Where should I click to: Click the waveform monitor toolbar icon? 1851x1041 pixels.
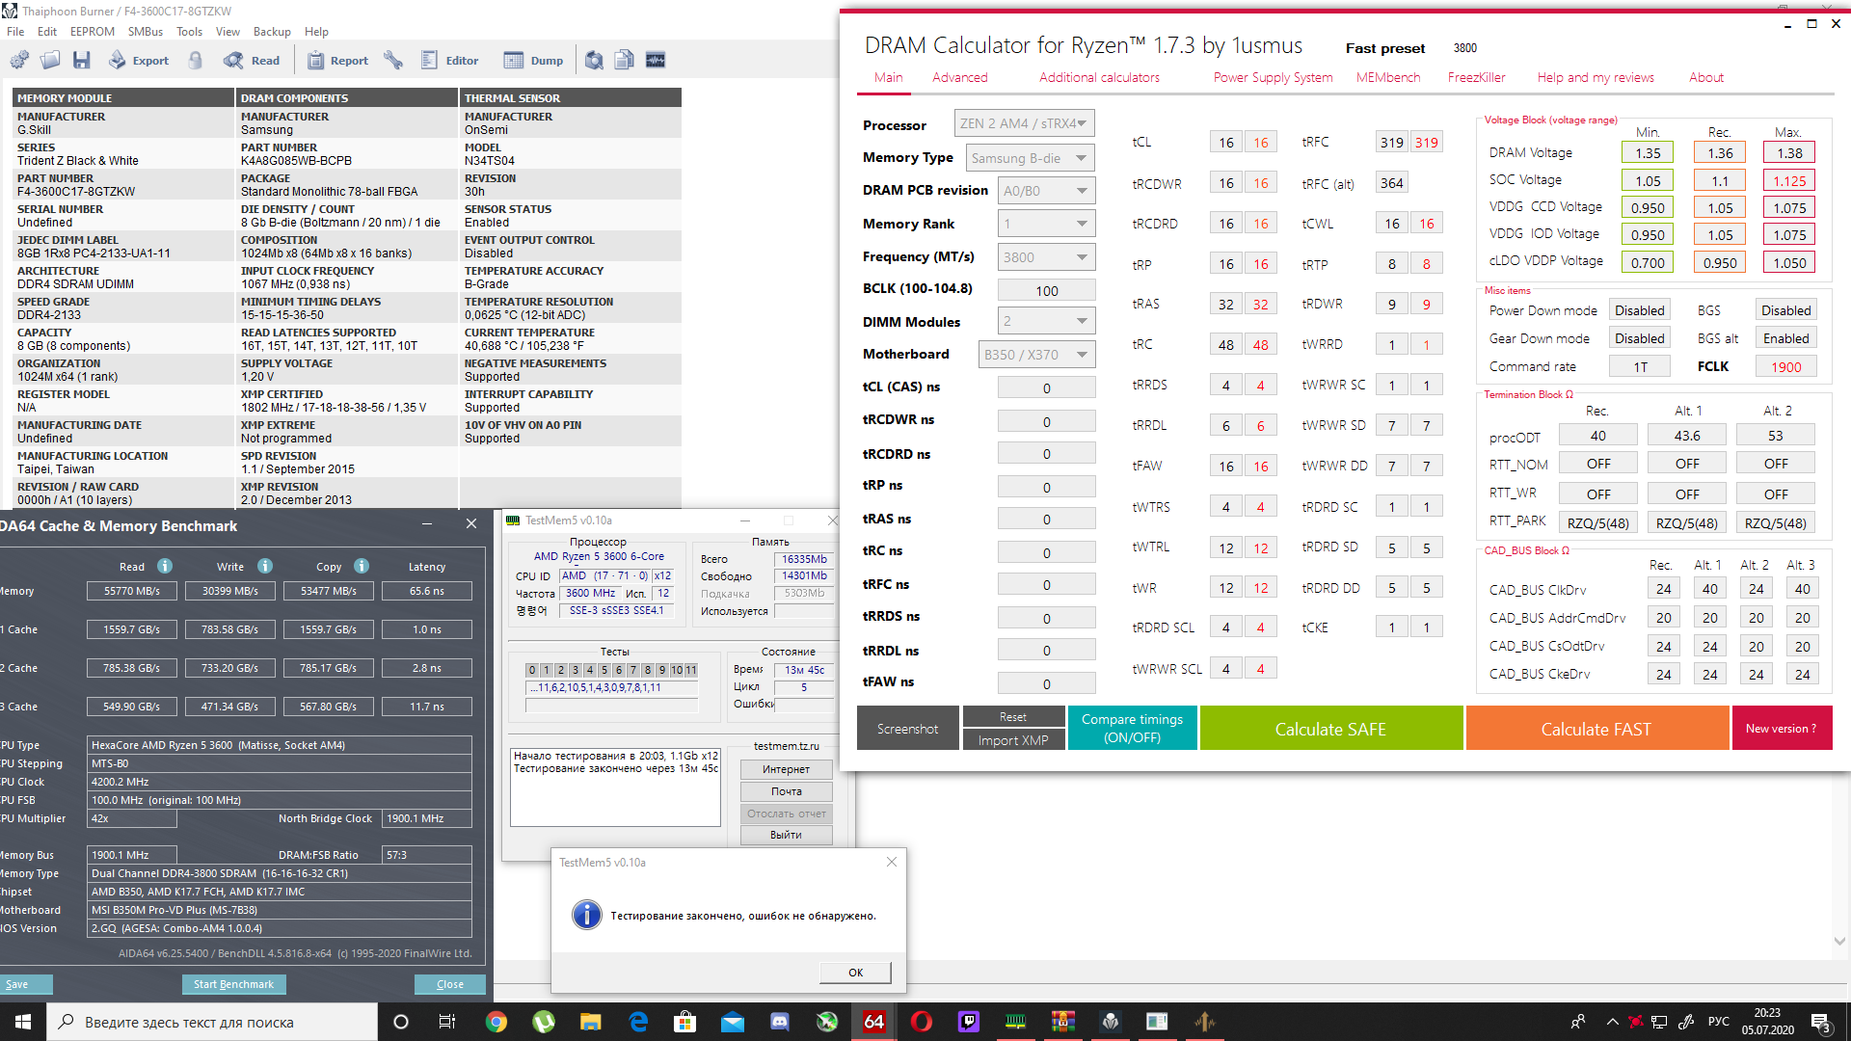[x=656, y=61]
